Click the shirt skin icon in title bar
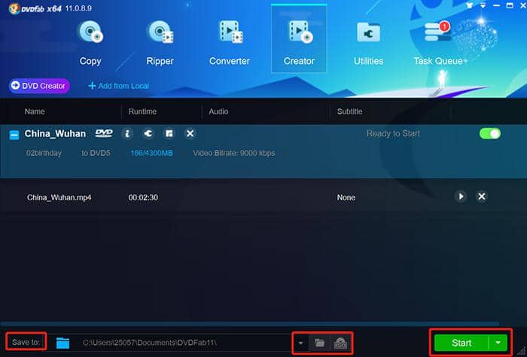The image size is (527, 357). tap(470, 6)
